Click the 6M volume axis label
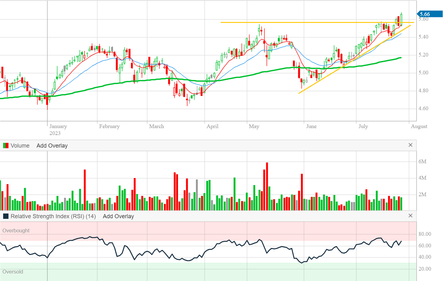 coord(422,162)
